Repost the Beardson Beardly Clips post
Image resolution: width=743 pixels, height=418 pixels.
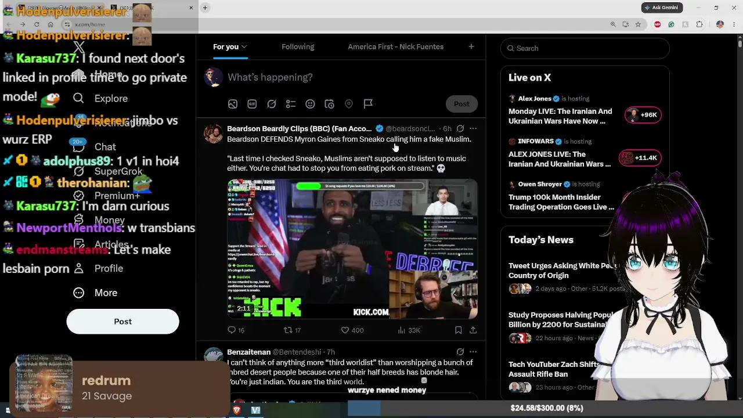292,330
